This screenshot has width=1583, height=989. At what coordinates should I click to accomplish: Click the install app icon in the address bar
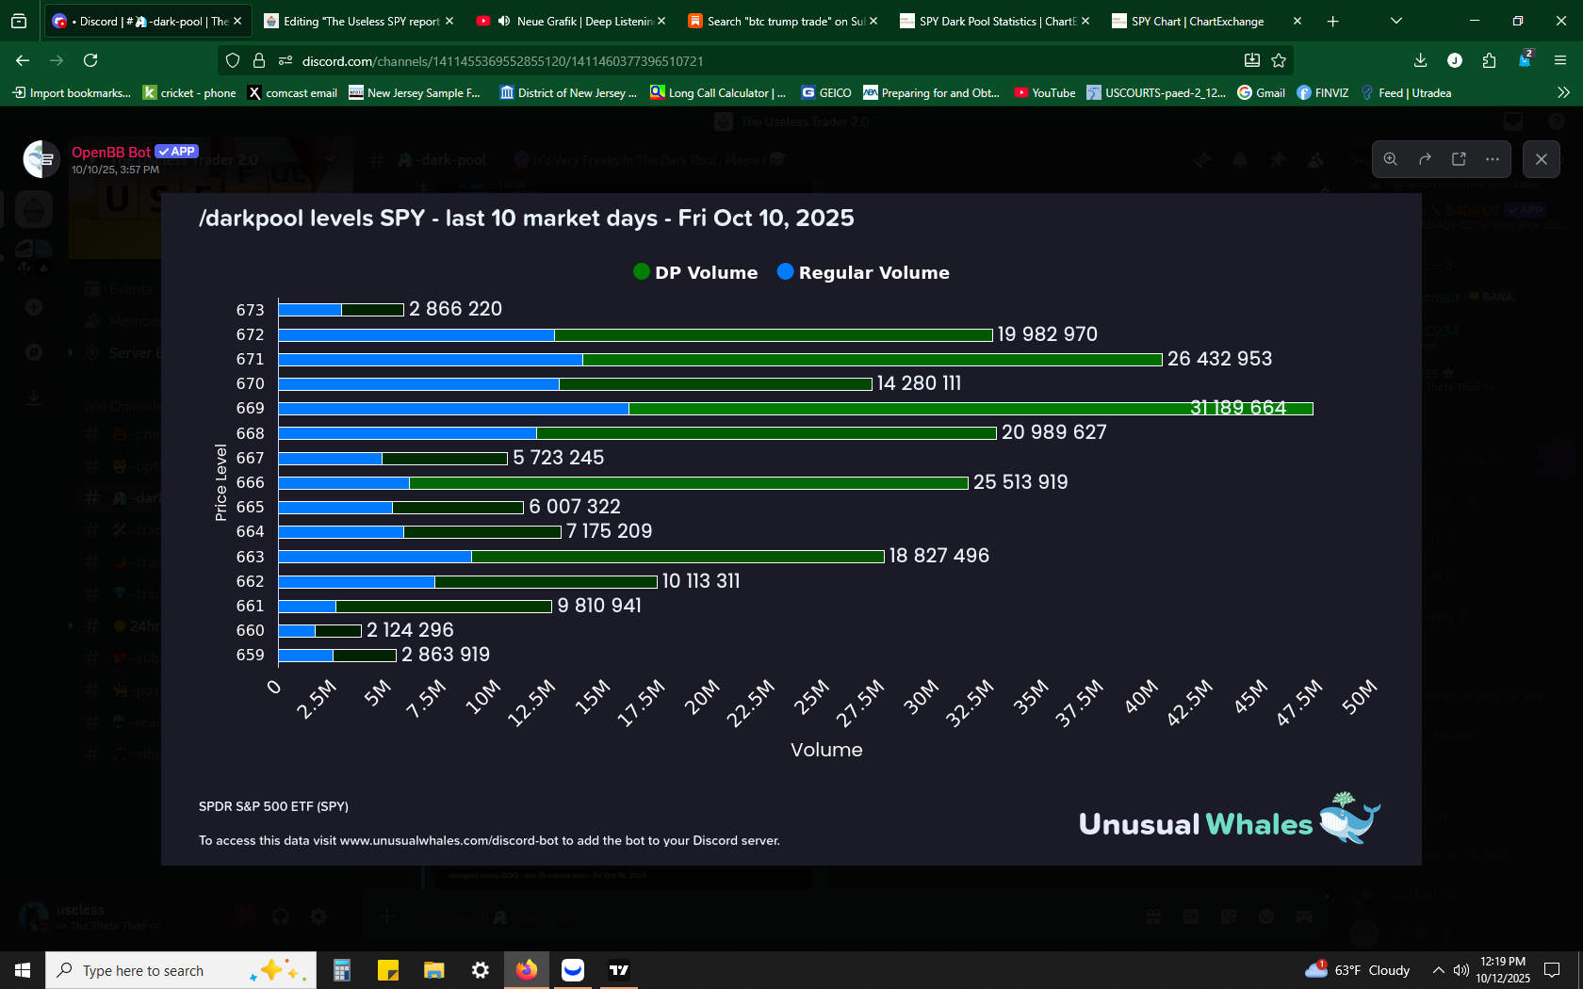[x=1252, y=60]
